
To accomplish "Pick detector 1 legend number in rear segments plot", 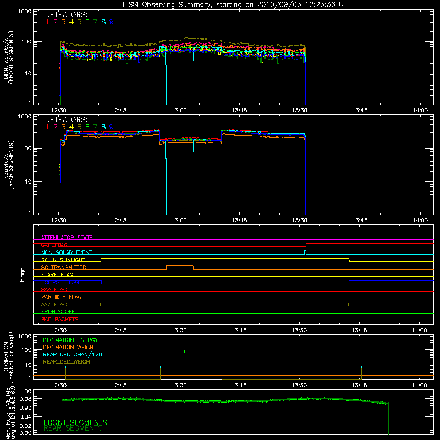I will [x=47, y=127].
